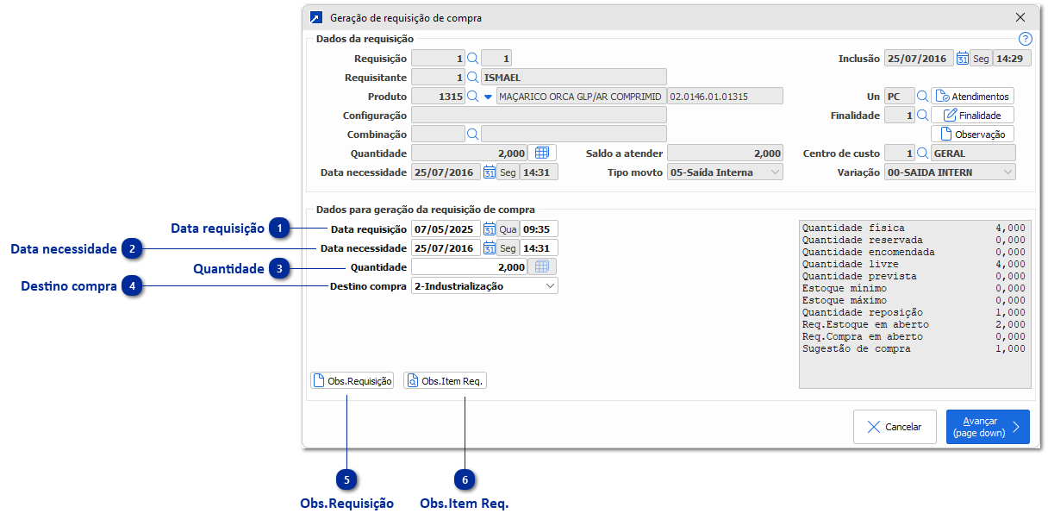The width and height of the screenshot is (1048, 526).
Task: Click Cancelar to cancel the requisition
Action: [x=895, y=427]
